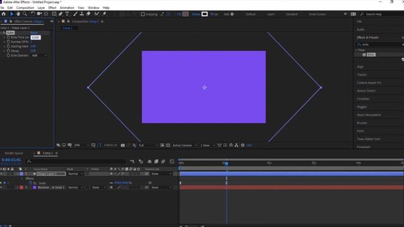Click the Stroke color swatch
This screenshot has height=227, width=404.
coord(205,14)
